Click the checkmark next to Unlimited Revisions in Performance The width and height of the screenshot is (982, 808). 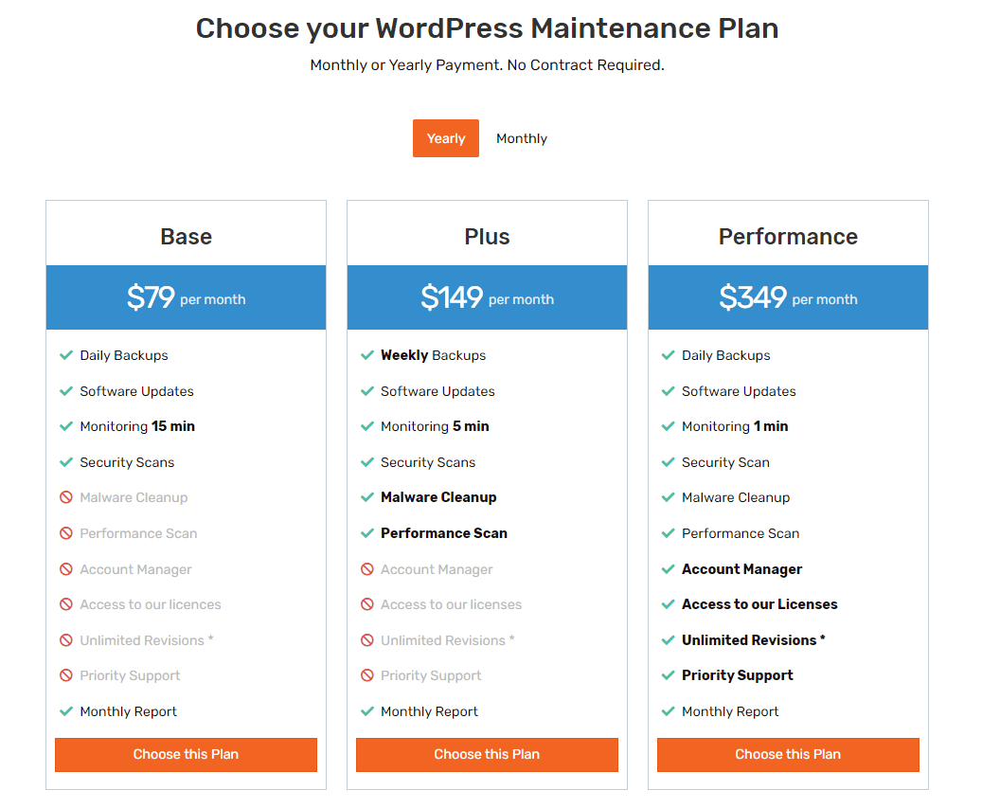tap(669, 639)
